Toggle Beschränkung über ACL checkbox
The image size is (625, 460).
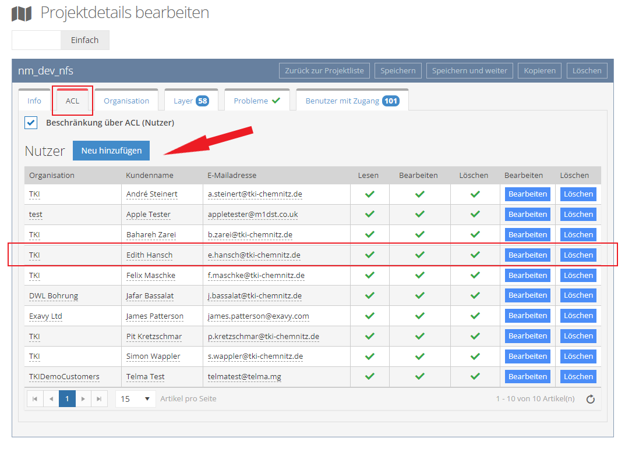(x=31, y=123)
